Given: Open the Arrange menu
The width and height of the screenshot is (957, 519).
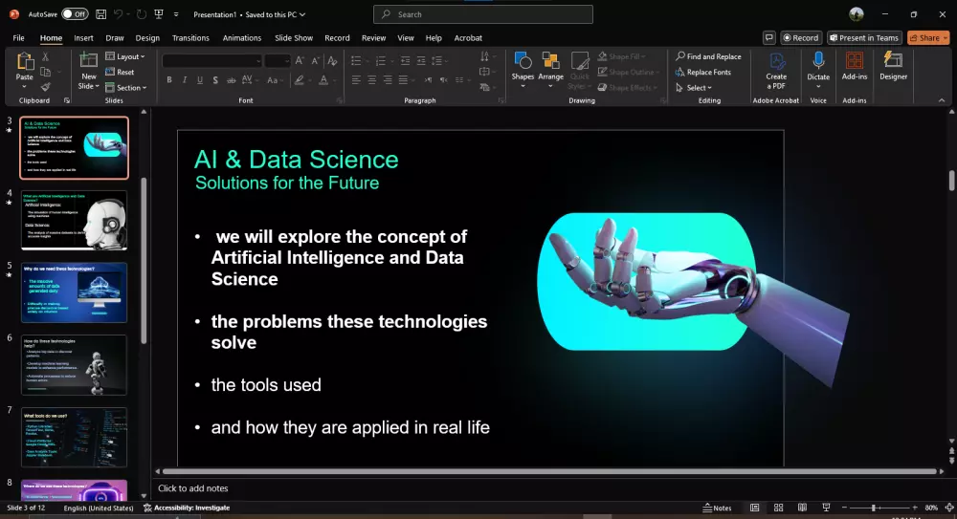Looking at the screenshot, I should 550,70.
